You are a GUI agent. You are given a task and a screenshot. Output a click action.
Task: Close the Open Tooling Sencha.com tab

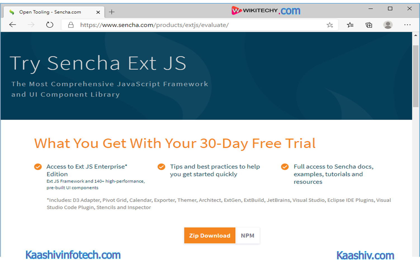coord(98,12)
